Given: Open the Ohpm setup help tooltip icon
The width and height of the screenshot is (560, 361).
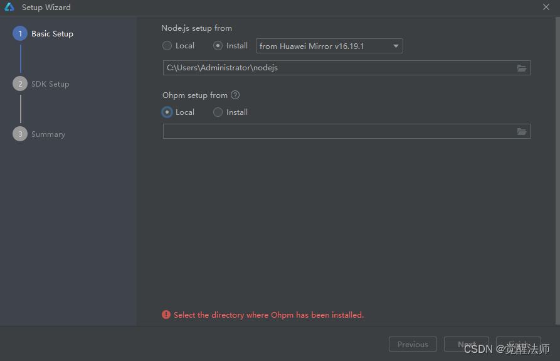Looking at the screenshot, I should point(235,95).
